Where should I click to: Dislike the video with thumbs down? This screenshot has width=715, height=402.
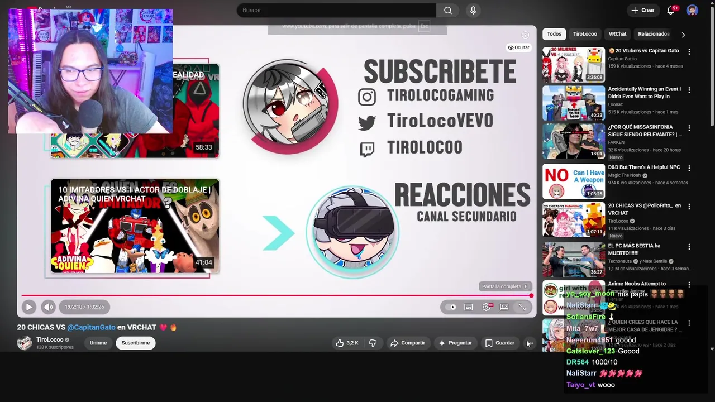pyautogui.click(x=373, y=343)
